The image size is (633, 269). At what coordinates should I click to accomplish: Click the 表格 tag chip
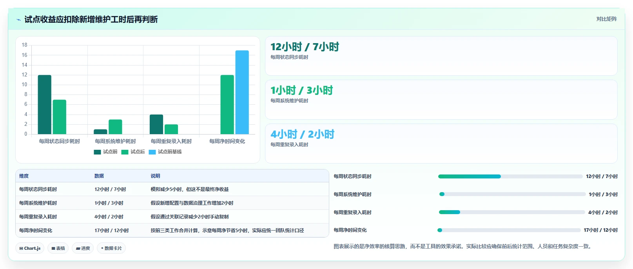(x=58, y=248)
